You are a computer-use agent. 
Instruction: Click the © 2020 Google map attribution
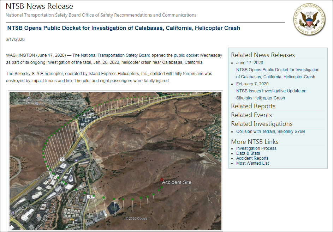click(137, 219)
